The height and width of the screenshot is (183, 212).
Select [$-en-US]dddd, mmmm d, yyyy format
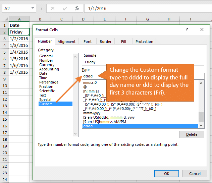(109, 117)
